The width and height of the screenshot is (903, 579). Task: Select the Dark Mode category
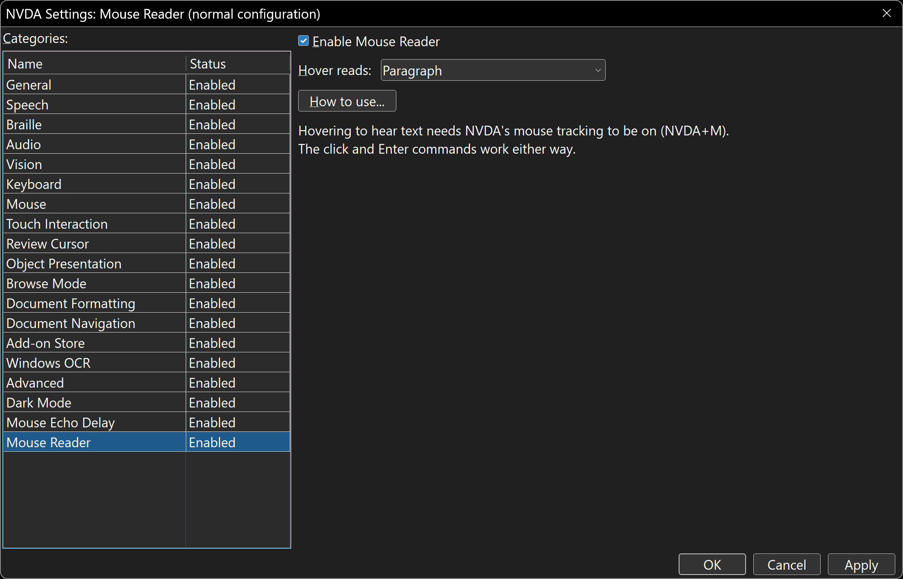coord(146,402)
